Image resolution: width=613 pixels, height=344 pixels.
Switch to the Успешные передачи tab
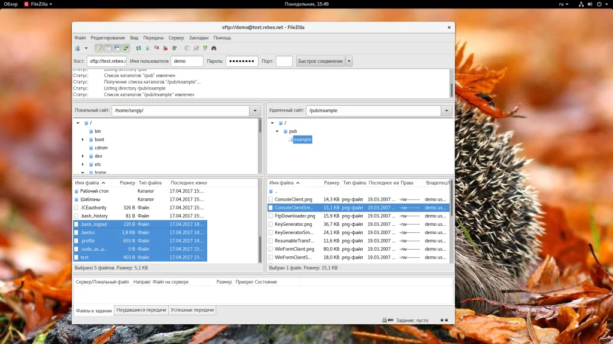192,311
